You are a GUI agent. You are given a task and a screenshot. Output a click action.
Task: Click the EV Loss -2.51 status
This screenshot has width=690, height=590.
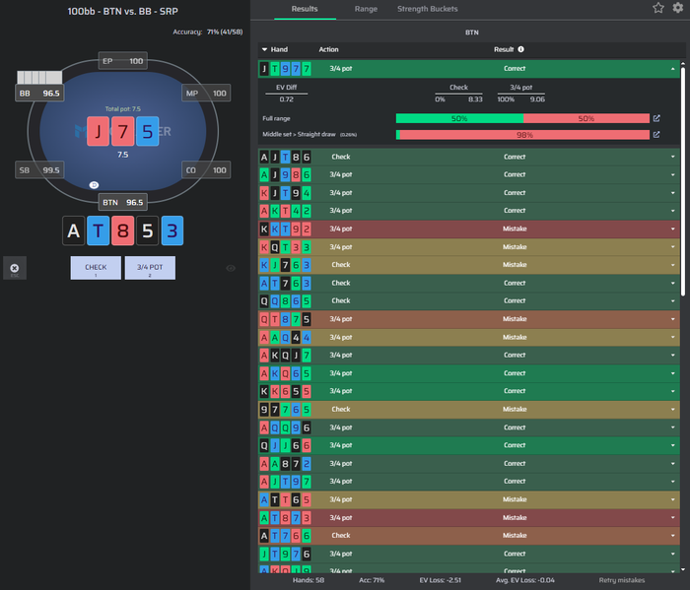[440, 580]
